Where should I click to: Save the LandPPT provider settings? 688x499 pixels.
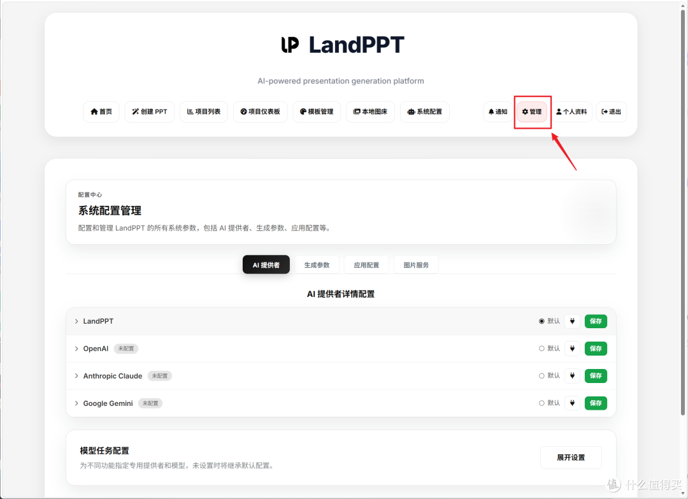pyautogui.click(x=596, y=321)
